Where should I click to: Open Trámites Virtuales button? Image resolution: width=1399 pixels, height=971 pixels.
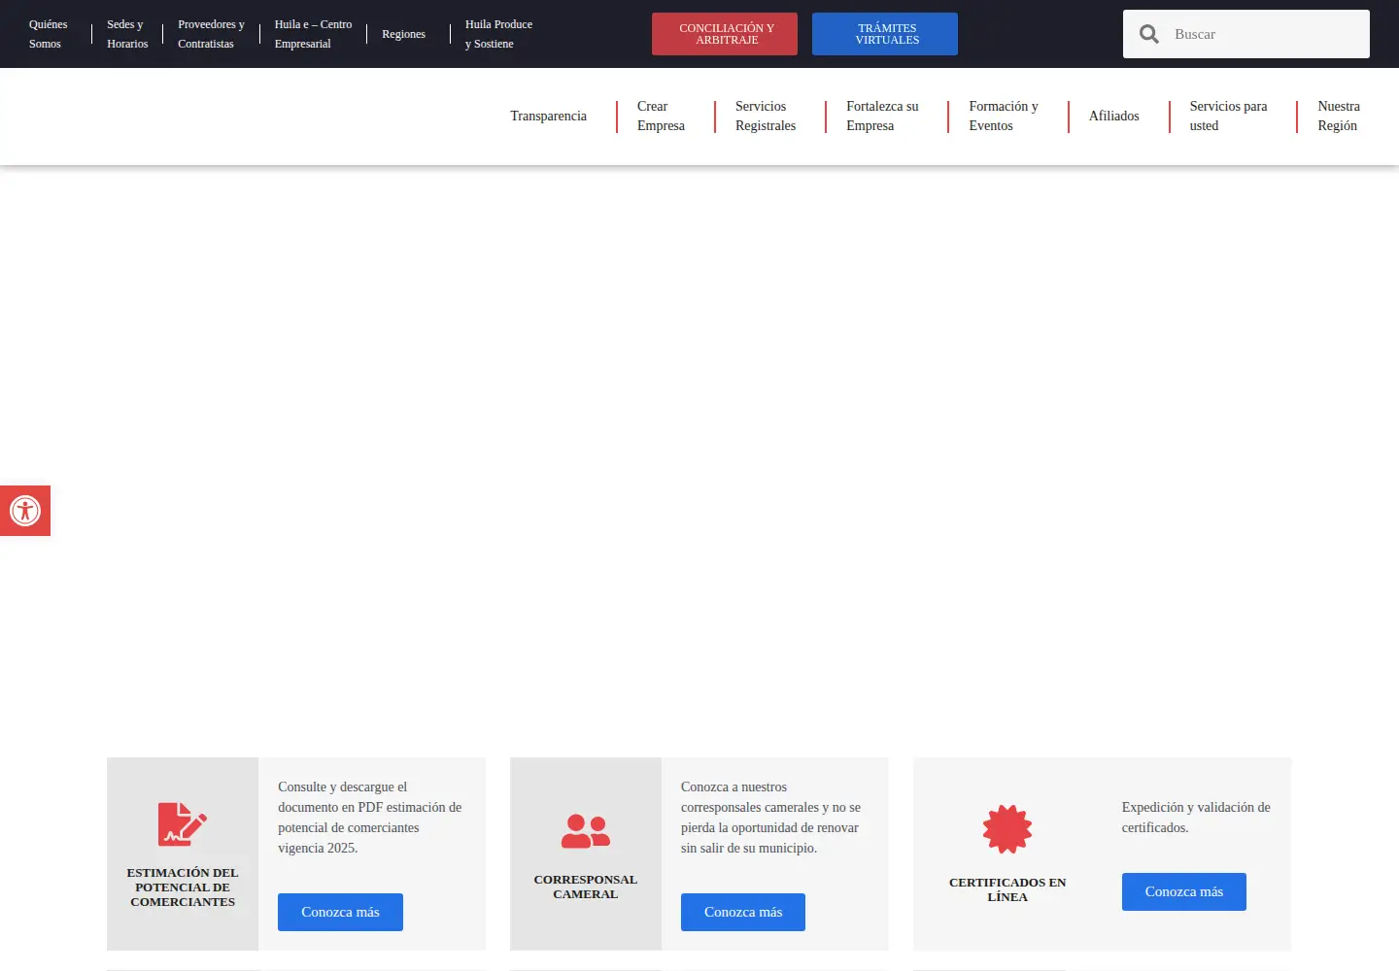point(885,34)
